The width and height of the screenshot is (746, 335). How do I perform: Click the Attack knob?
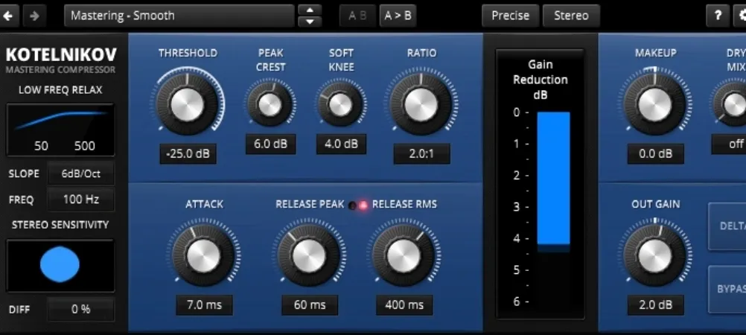tap(204, 256)
